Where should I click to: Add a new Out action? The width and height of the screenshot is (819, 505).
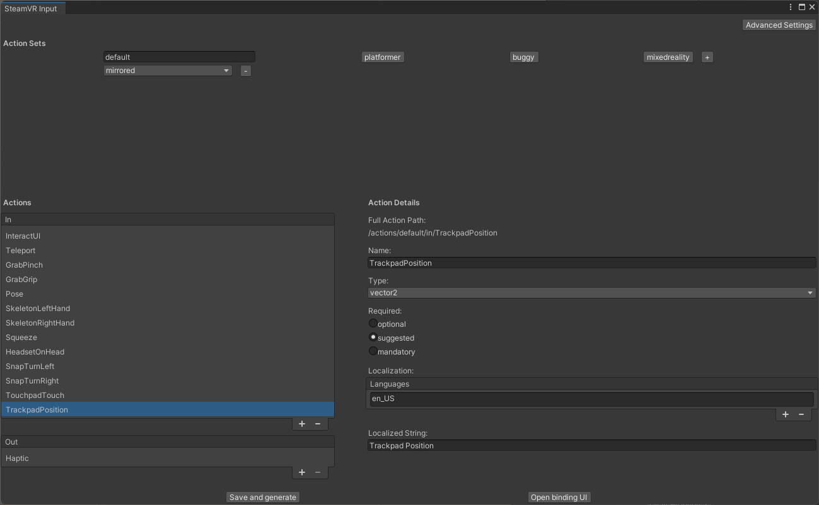coord(302,472)
